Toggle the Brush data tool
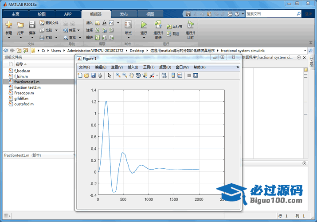Image resolution: width=317 pixels, height=222 pixels. click(x=152, y=75)
